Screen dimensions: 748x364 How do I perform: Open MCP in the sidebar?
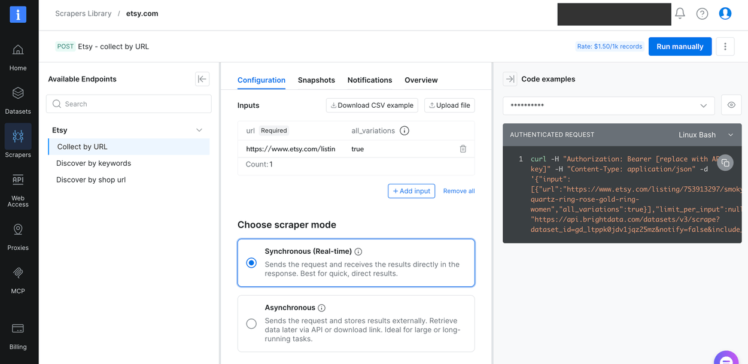[18, 280]
